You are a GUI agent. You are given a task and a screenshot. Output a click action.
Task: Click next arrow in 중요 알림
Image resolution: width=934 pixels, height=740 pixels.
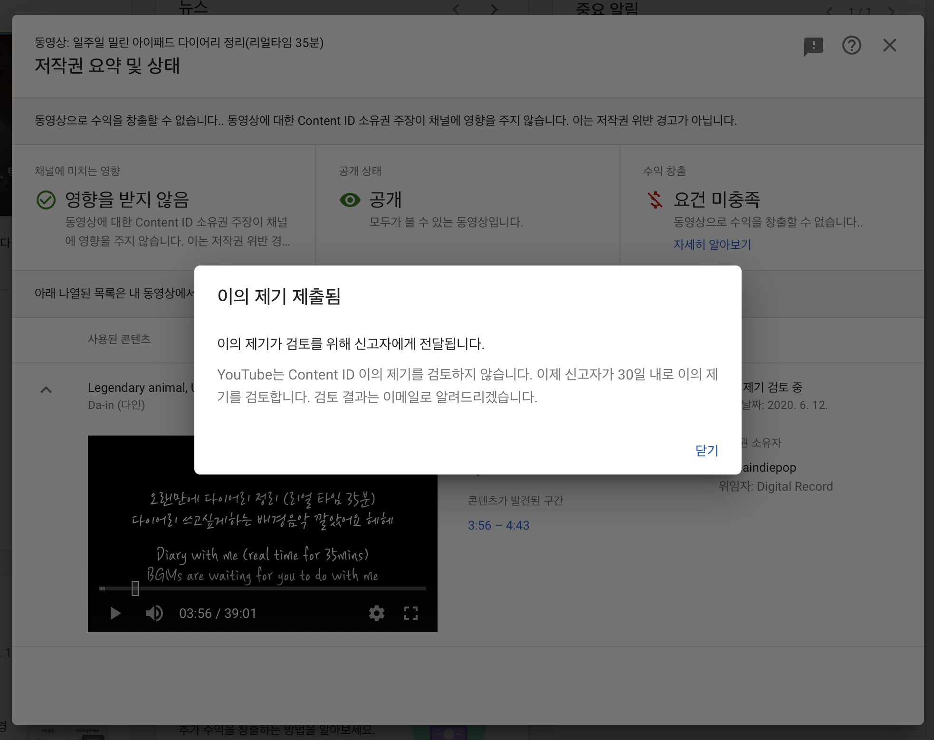pyautogui.click(x=892, y=11)
